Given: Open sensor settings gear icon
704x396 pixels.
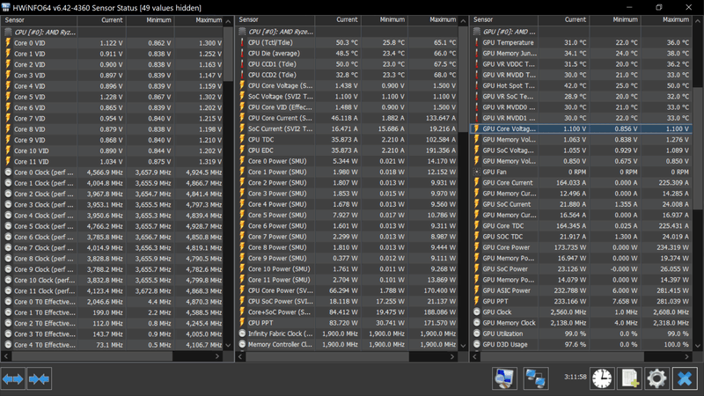Looking at the screenshot, I should 656,378.
